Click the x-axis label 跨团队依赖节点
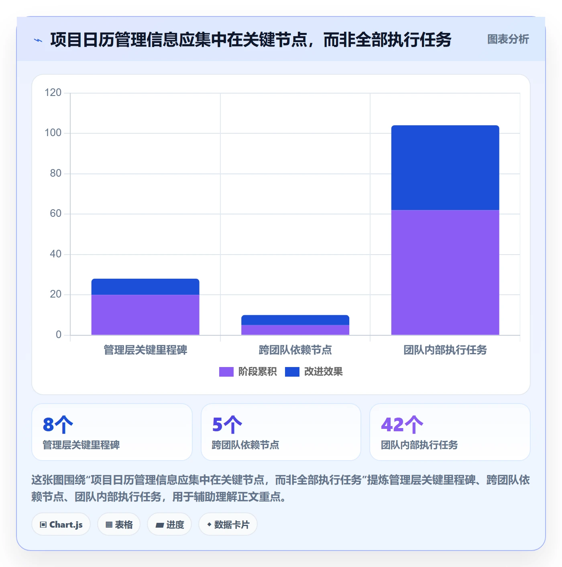Viewport: 562px width, 567px height. tap(295, 350)
